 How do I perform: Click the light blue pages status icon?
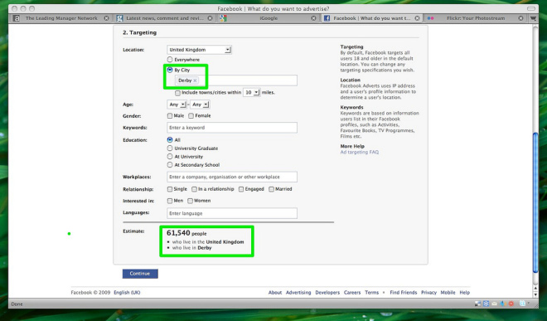pyautogui.click(x=522, y=304)
